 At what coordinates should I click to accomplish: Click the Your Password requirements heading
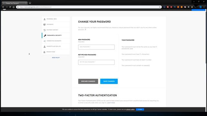128,40
